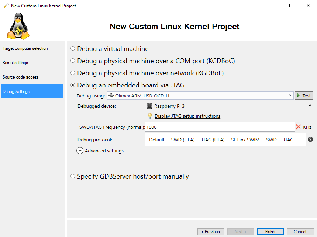This screenshot has width=317, height=237.
Task: Open the Debugged device dropdown
Action: click(229, 106)
